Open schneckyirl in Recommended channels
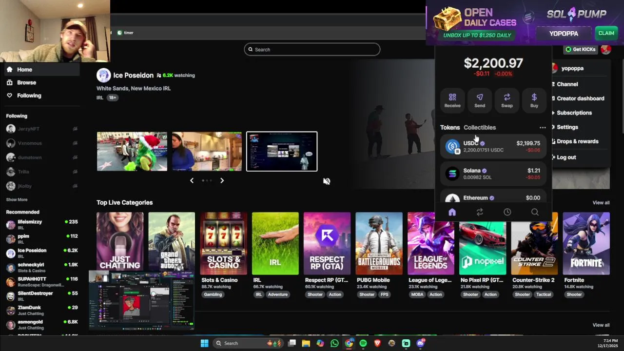Viewport: 624px width, 351px height. point(42,268)
